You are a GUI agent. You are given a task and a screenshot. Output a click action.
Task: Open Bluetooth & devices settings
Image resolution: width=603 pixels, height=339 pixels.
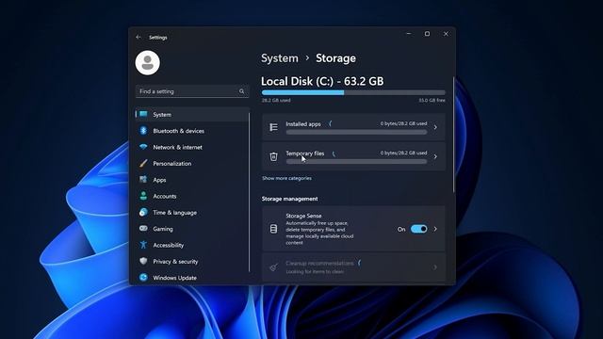(x=192, y=131)
